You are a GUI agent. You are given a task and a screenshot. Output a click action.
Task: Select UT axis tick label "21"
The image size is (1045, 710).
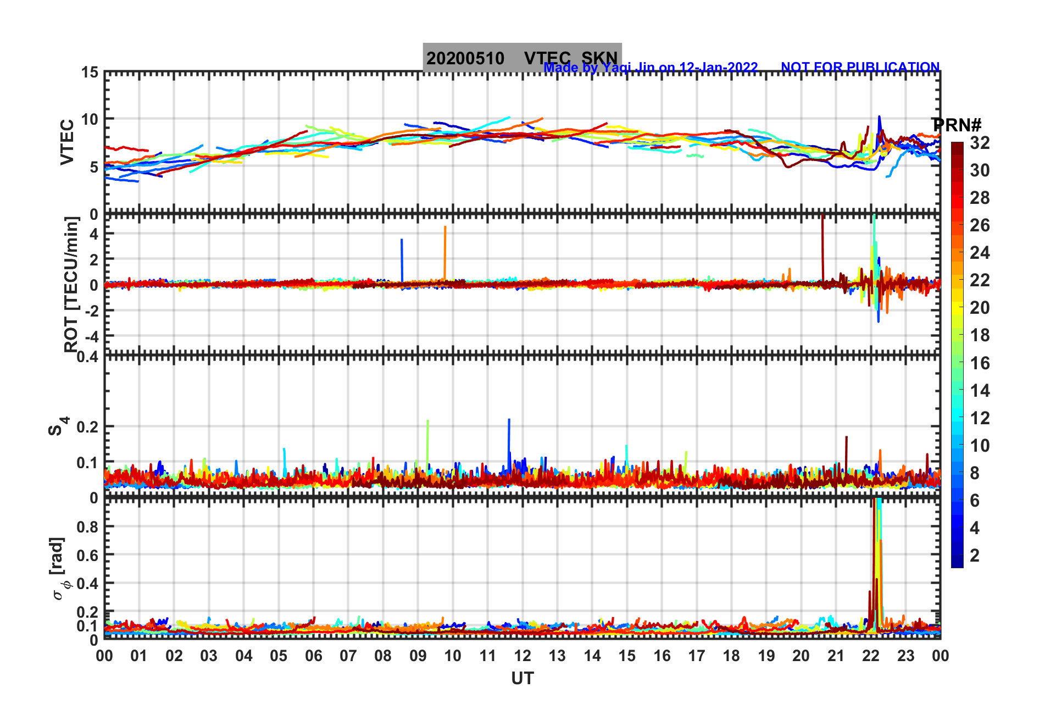pyautogui.click(x=836, y=656)
